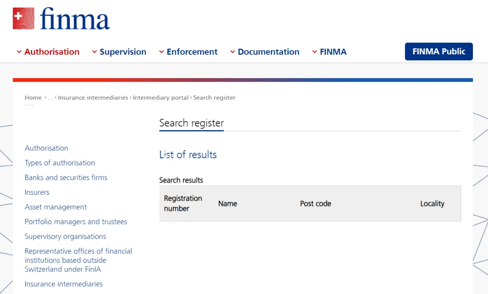Image resolution: width=488 pixels, height=294 pixels.
Task: Expand the Supervision menu chevron
Action: point(94,52)
